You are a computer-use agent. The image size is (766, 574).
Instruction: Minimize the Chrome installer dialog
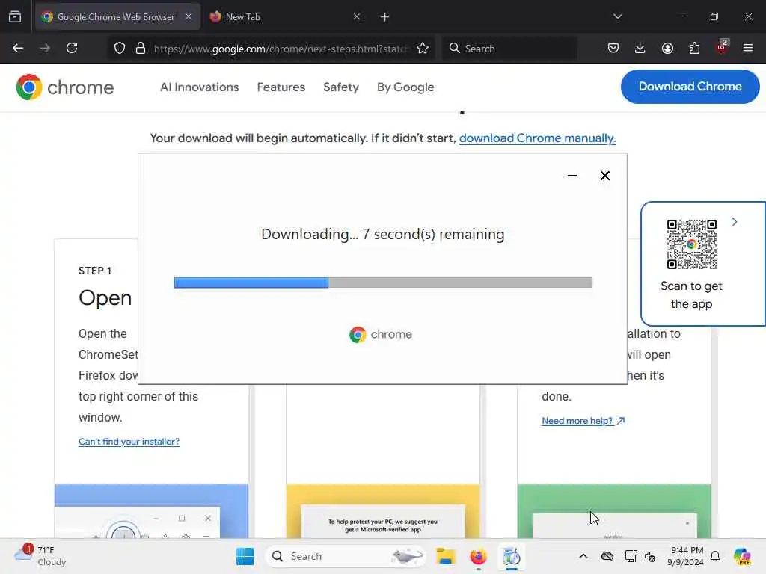coord(572,176)
